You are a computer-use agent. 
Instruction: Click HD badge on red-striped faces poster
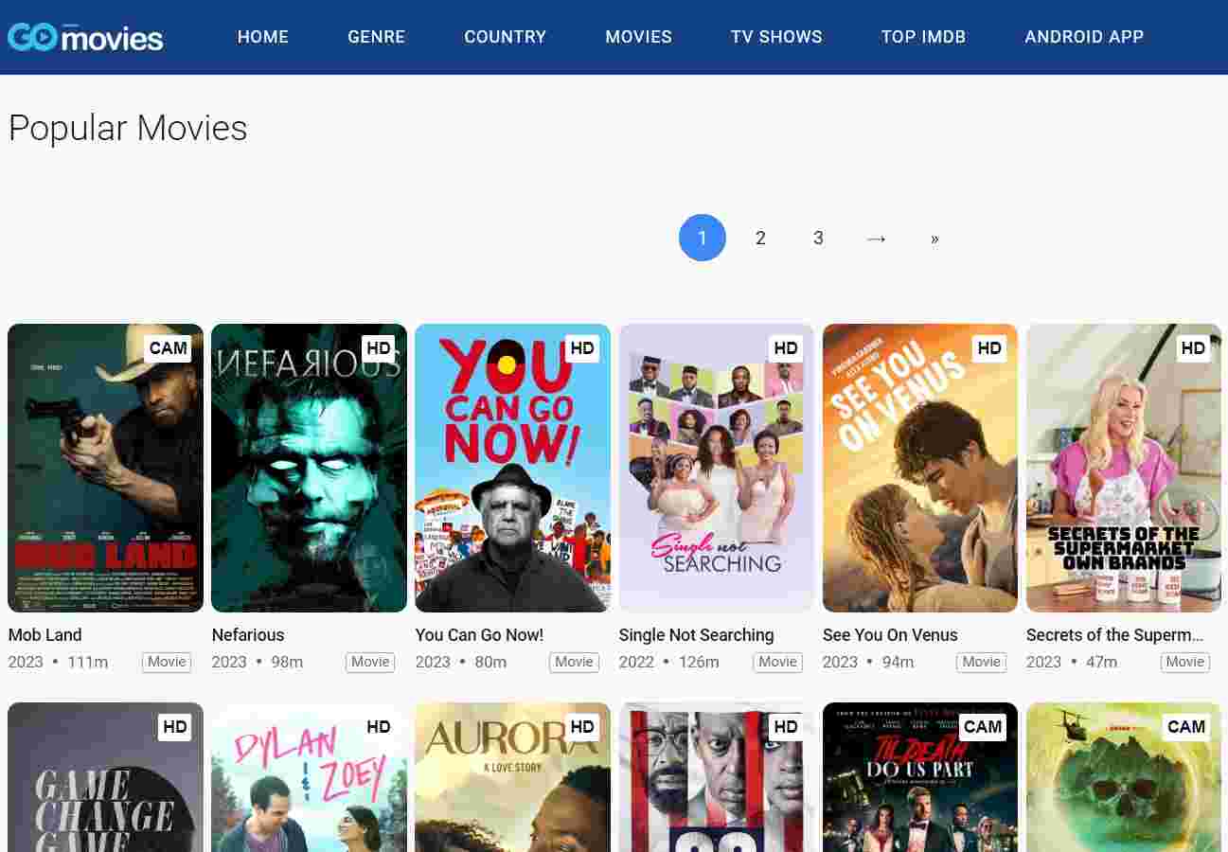786,727
